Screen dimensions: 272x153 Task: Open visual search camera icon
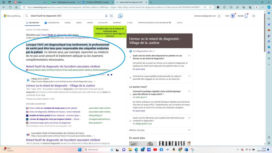tap(111, 16)
